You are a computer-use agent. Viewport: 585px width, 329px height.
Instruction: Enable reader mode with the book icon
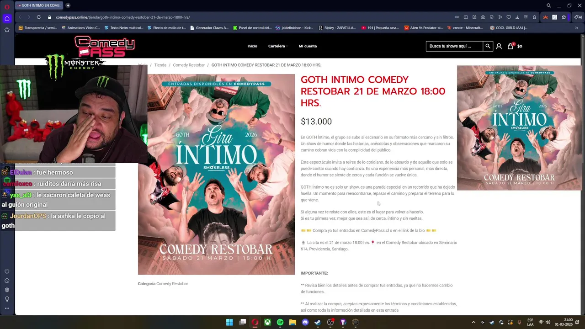[466, 17]
